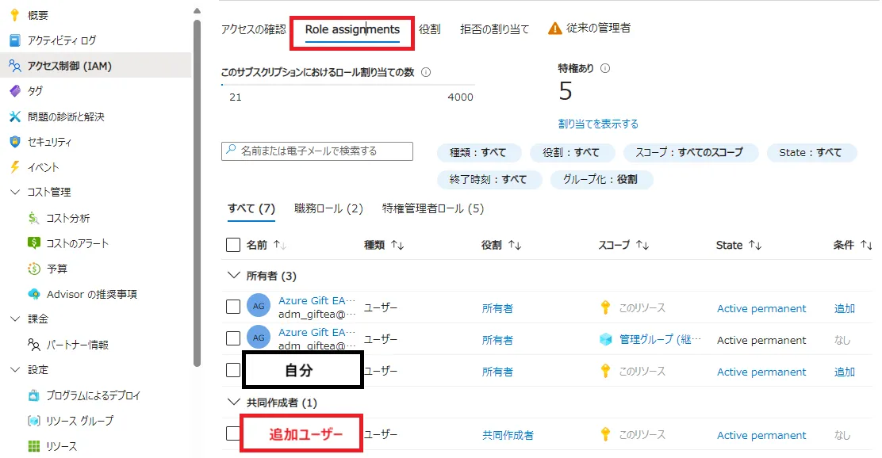Click the info icon beside 特権あり
Image resolution: width=882 pixels, height=458 pixels.
coord(605,68)
